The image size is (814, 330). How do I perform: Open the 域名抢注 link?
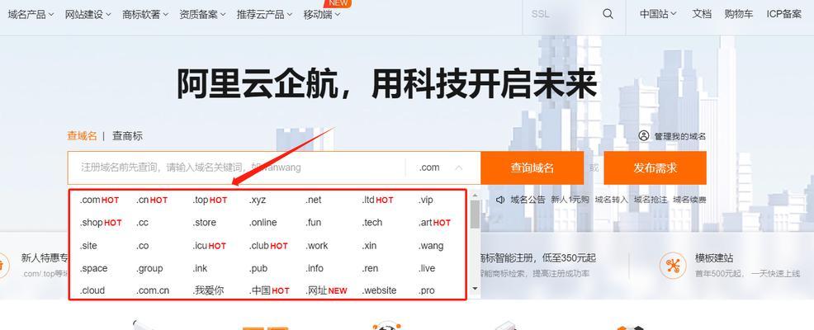[x=651, y=200]
